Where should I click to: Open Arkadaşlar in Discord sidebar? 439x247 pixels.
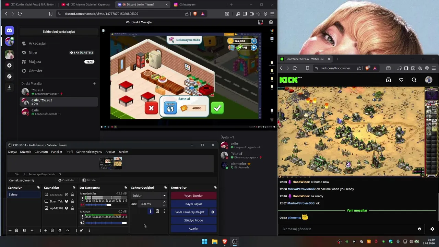pos(59,44)
